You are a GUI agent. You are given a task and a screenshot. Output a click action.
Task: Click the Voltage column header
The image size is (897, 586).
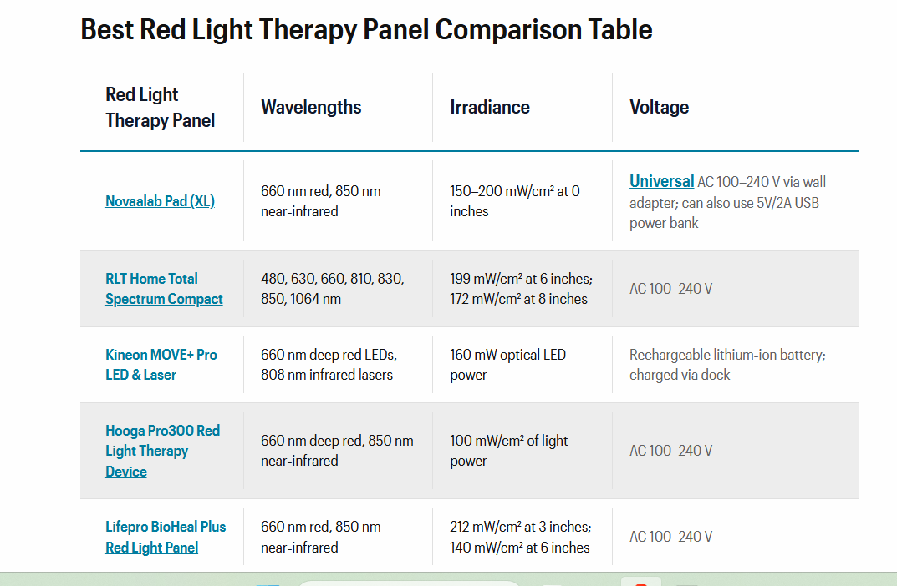pyautogui.click(x=659, y=107)
